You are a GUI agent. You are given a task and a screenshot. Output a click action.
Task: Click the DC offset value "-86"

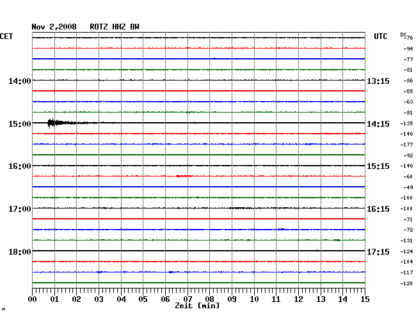click(x=408, y=81)
